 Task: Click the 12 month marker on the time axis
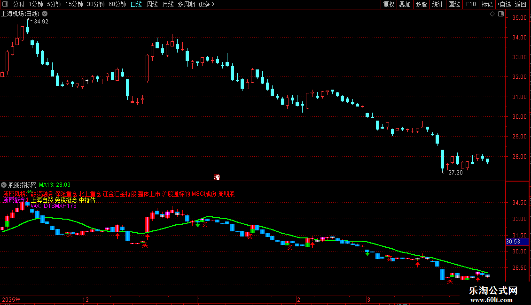pos(86,299)
